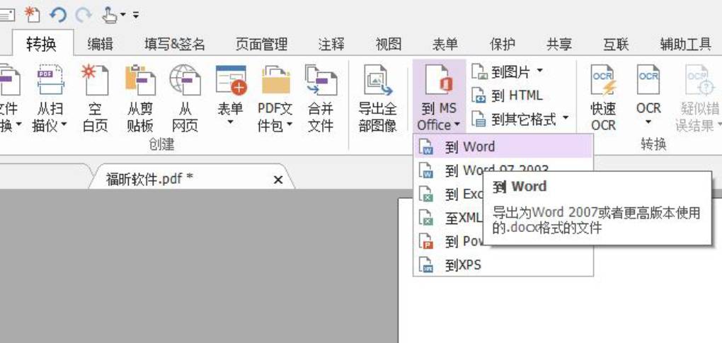The image size is (722, 343).
Task: Click the greyed Redo arrow icon
Action: [84, 15]
